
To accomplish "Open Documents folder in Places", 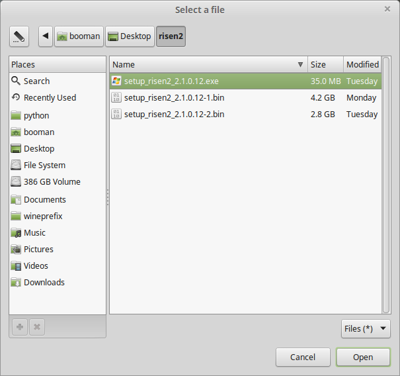I will pos(58,199).
